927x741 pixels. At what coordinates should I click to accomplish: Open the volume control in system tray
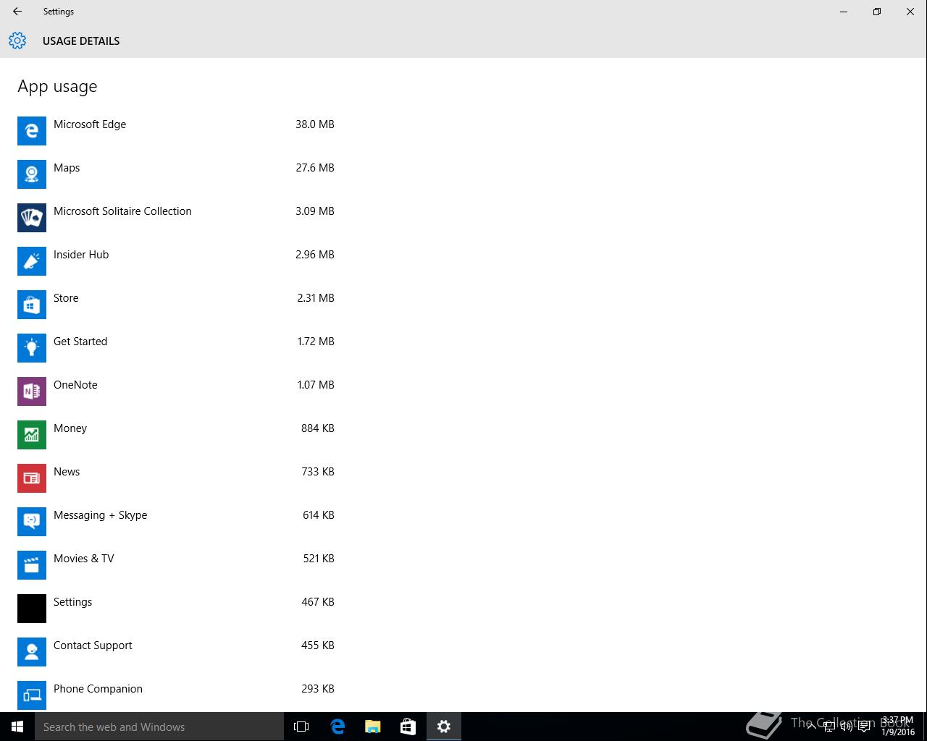847,727
